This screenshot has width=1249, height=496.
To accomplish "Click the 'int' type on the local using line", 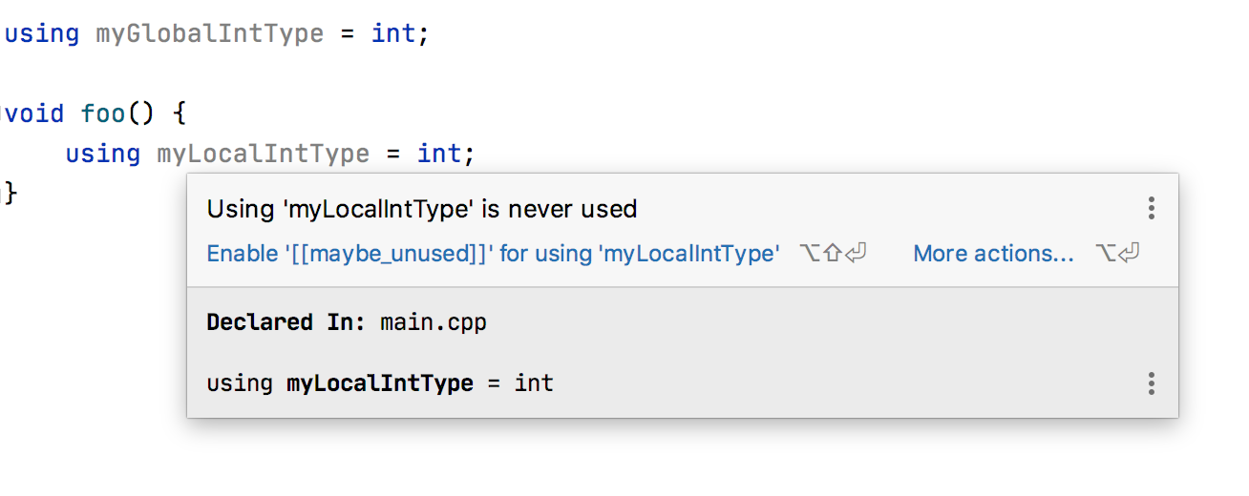I will (x=439, y=153).
